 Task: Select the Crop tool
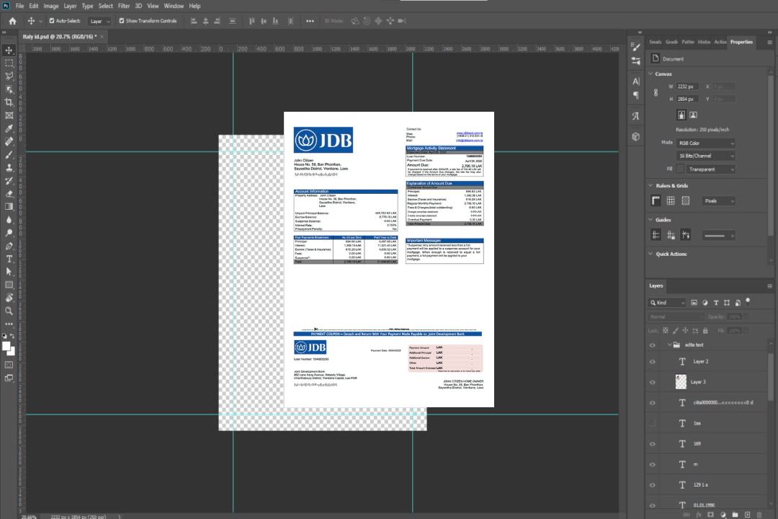(x=9, y=102)
